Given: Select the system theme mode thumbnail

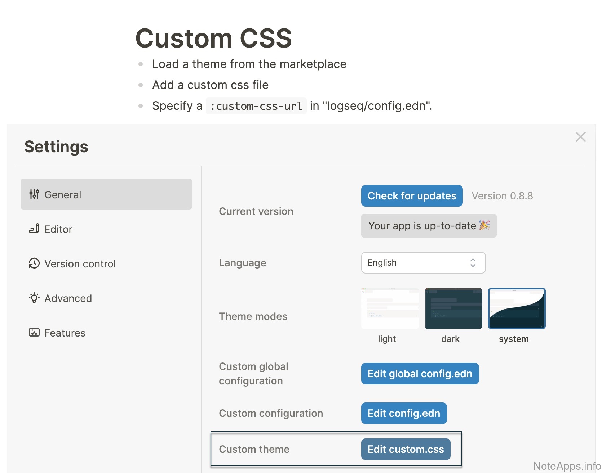Looking at the screenshot, I should [x=517, y=308].
